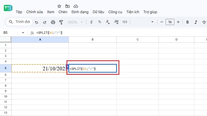Click the select-all corner box
Image resolution: width=207 pixels, height=116 pixels.
pos(5,39)
